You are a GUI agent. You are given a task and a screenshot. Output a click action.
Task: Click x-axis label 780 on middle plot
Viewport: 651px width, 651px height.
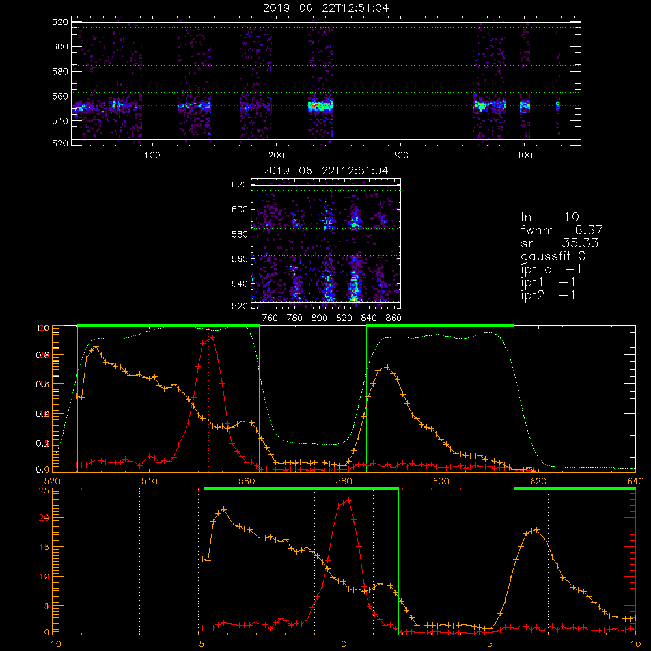[x=295, y=318]
